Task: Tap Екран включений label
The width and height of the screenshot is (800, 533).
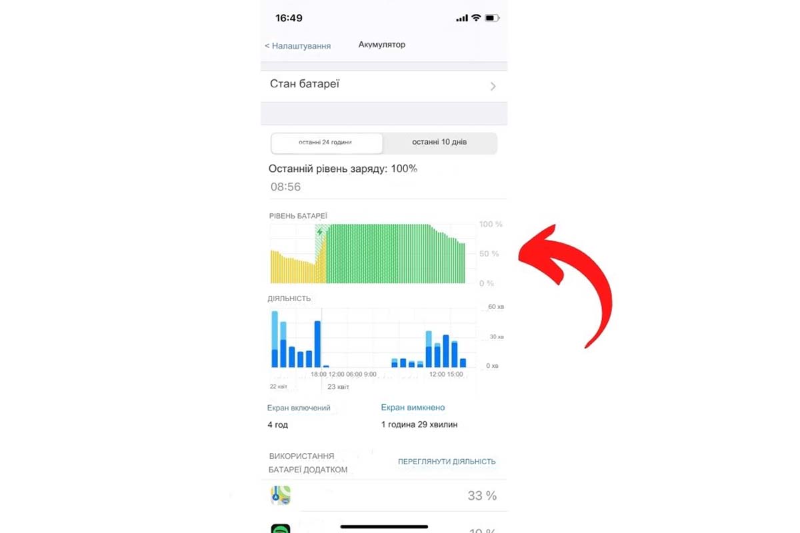Action: (x=299, y=408)
